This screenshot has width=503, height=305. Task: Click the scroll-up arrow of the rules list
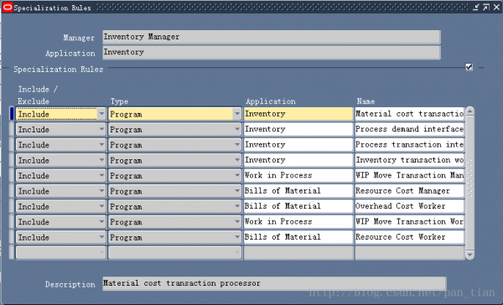click(470, 111)
